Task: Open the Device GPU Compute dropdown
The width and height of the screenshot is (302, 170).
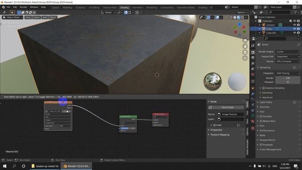Action: [288, 61]
